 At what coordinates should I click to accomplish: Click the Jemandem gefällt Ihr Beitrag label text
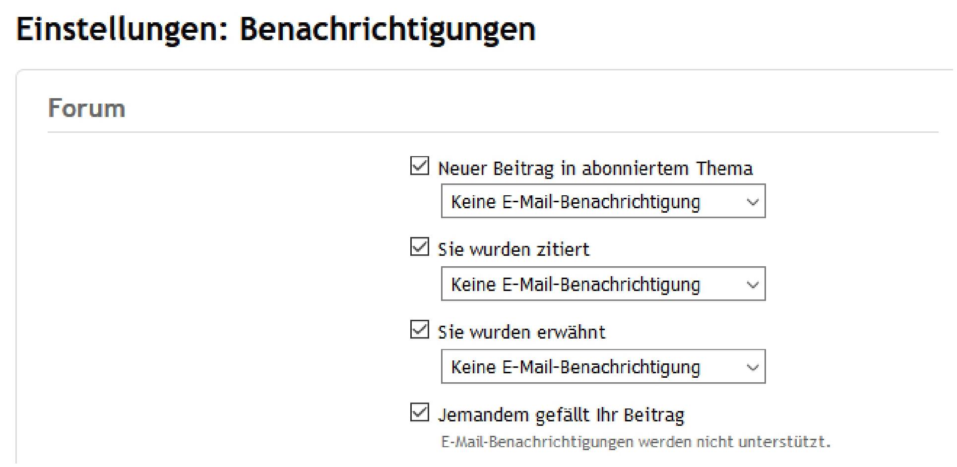point(561,415)
